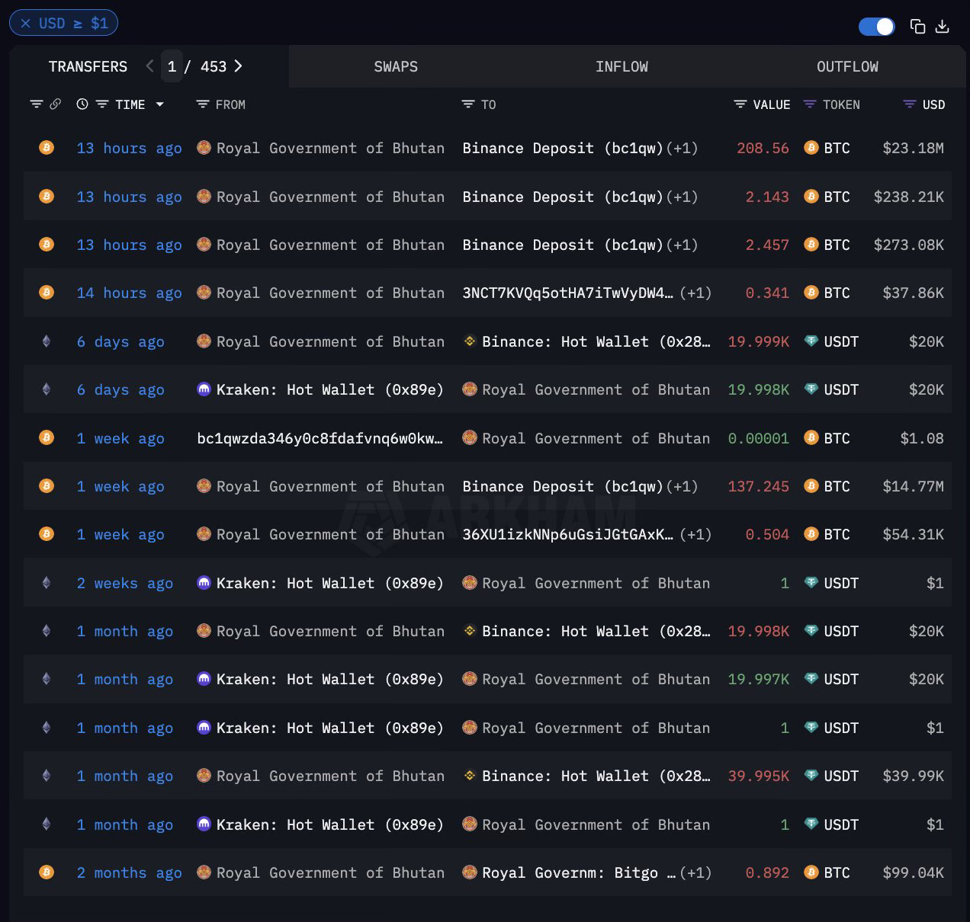
Task: Open the FROM column filter
Action: (x=202, y=104)
